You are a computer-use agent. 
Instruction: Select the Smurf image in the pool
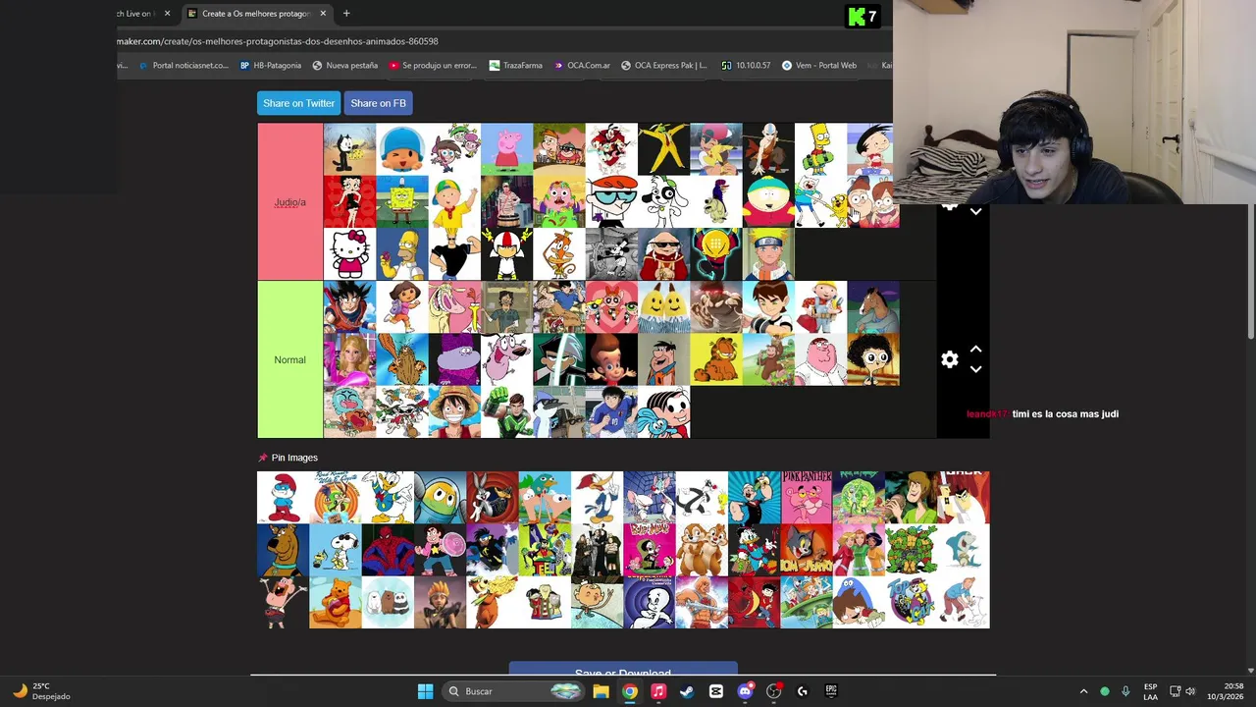283,497
